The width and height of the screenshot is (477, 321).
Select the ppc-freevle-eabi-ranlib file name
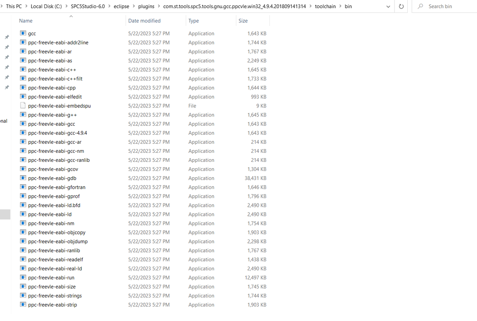[54, 250]
